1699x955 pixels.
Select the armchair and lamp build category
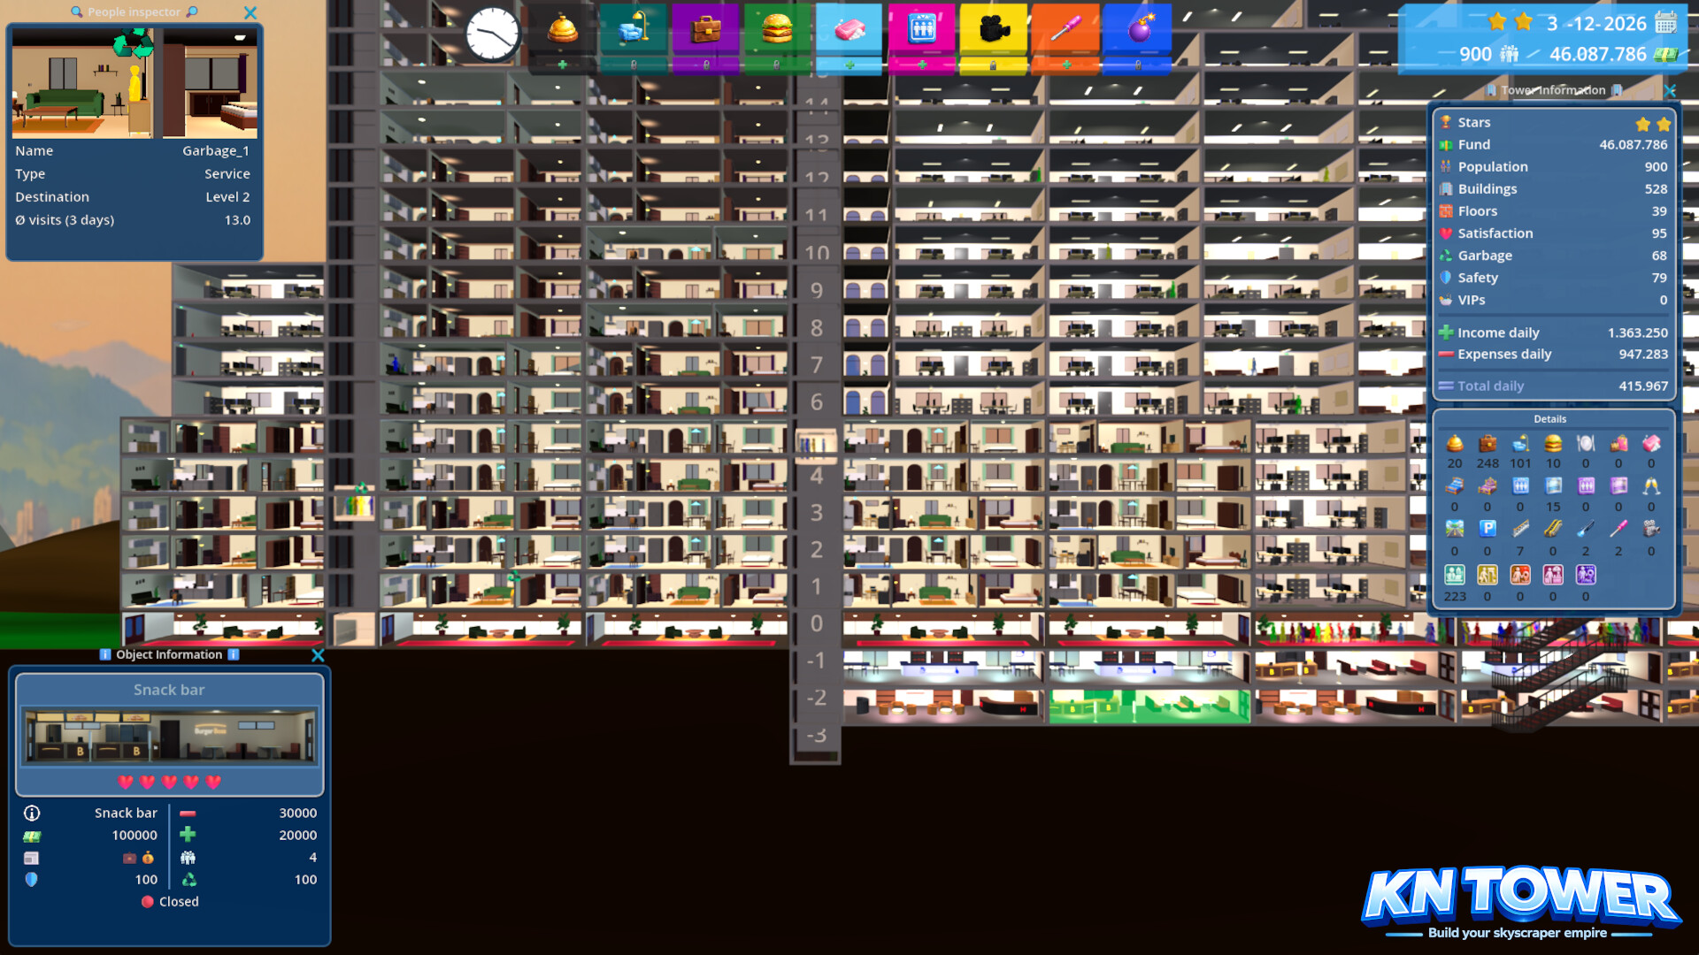tap(634, 31)
